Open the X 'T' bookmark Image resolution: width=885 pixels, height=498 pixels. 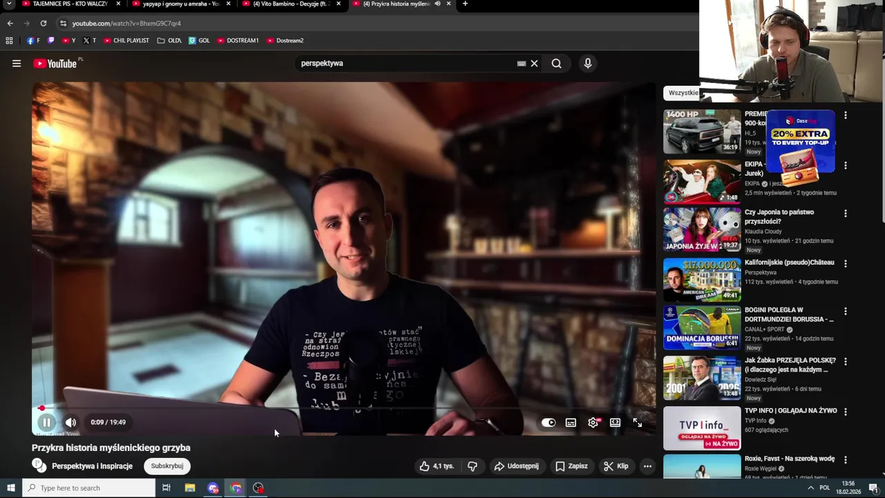[x=90, y=41]
